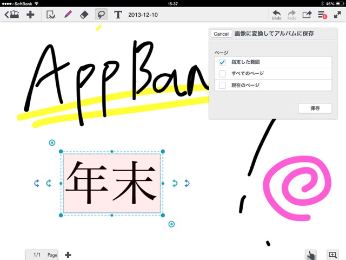Click the upper-left circular target handle

52,142
